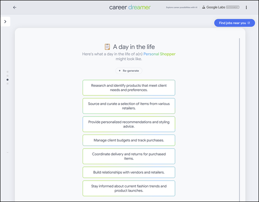
Task: Open the three-dot more options menu
Action: tap(246, 7)
